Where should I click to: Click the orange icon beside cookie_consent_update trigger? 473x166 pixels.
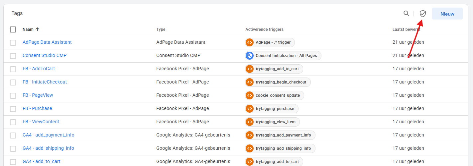point(250,95)
